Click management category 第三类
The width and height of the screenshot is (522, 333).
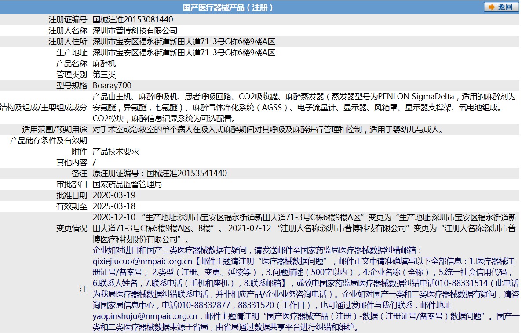click(104, 75)
